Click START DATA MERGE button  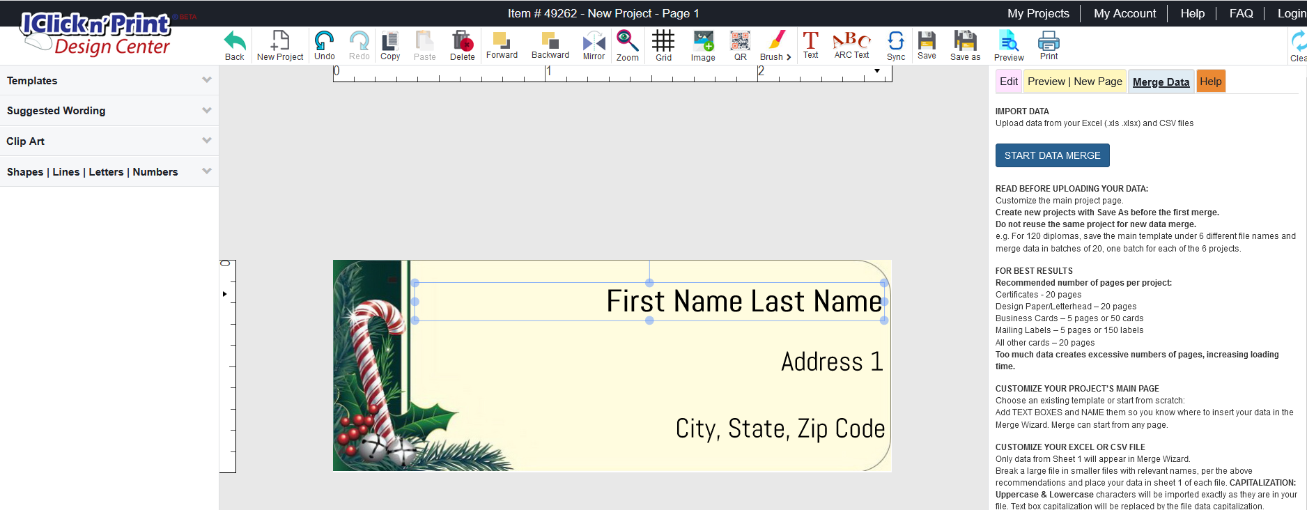pos(1052,155)
